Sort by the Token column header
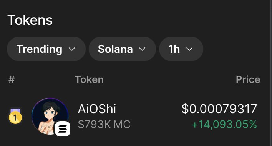 90,79
